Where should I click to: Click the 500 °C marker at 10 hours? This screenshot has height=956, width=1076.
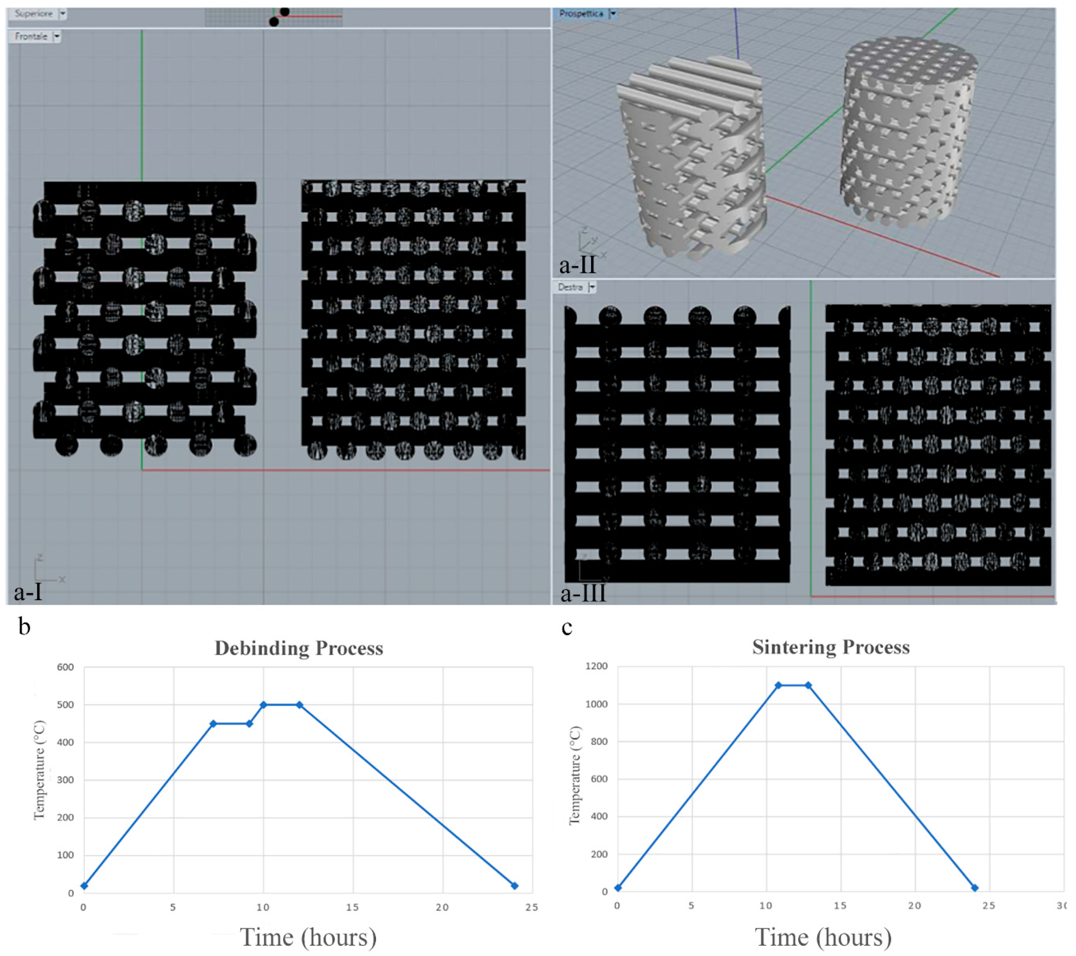(x=263, y=705)
